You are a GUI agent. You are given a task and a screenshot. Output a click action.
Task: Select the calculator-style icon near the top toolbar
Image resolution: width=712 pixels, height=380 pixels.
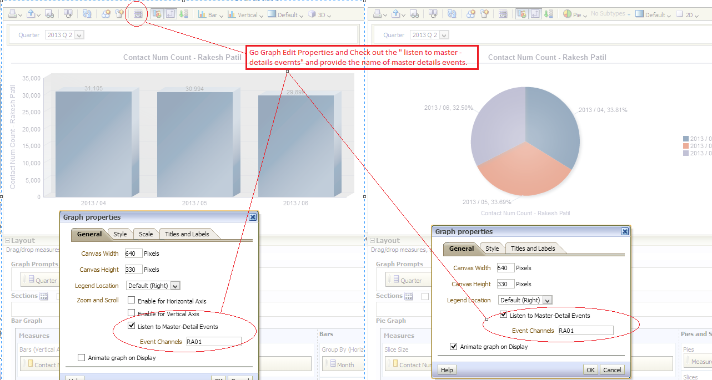pos(118,14)
